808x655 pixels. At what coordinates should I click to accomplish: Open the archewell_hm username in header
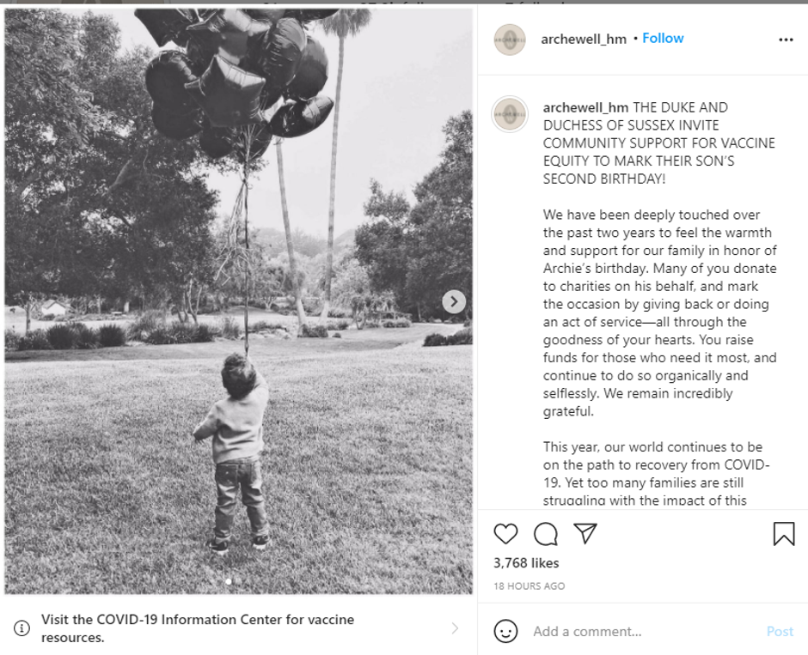pos(584,39)
